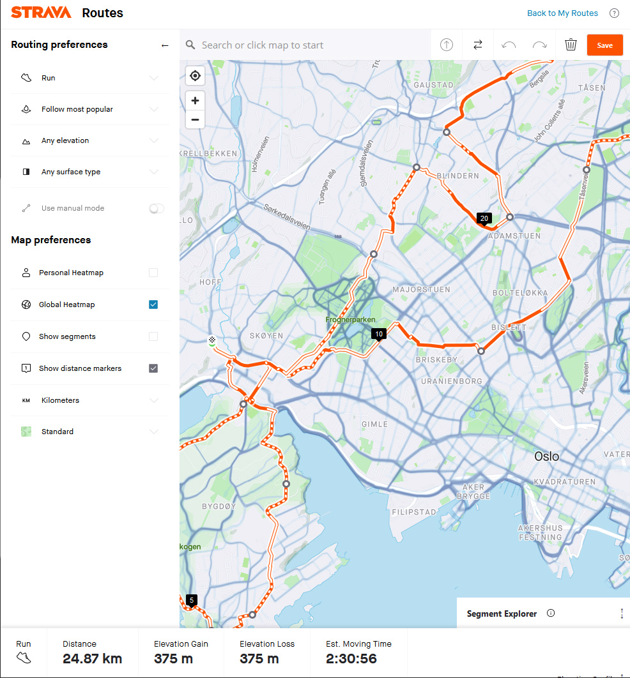Click the Segment Explorer info icon
Viewport: 630px width, 678px height.
[x=550, y=613]
